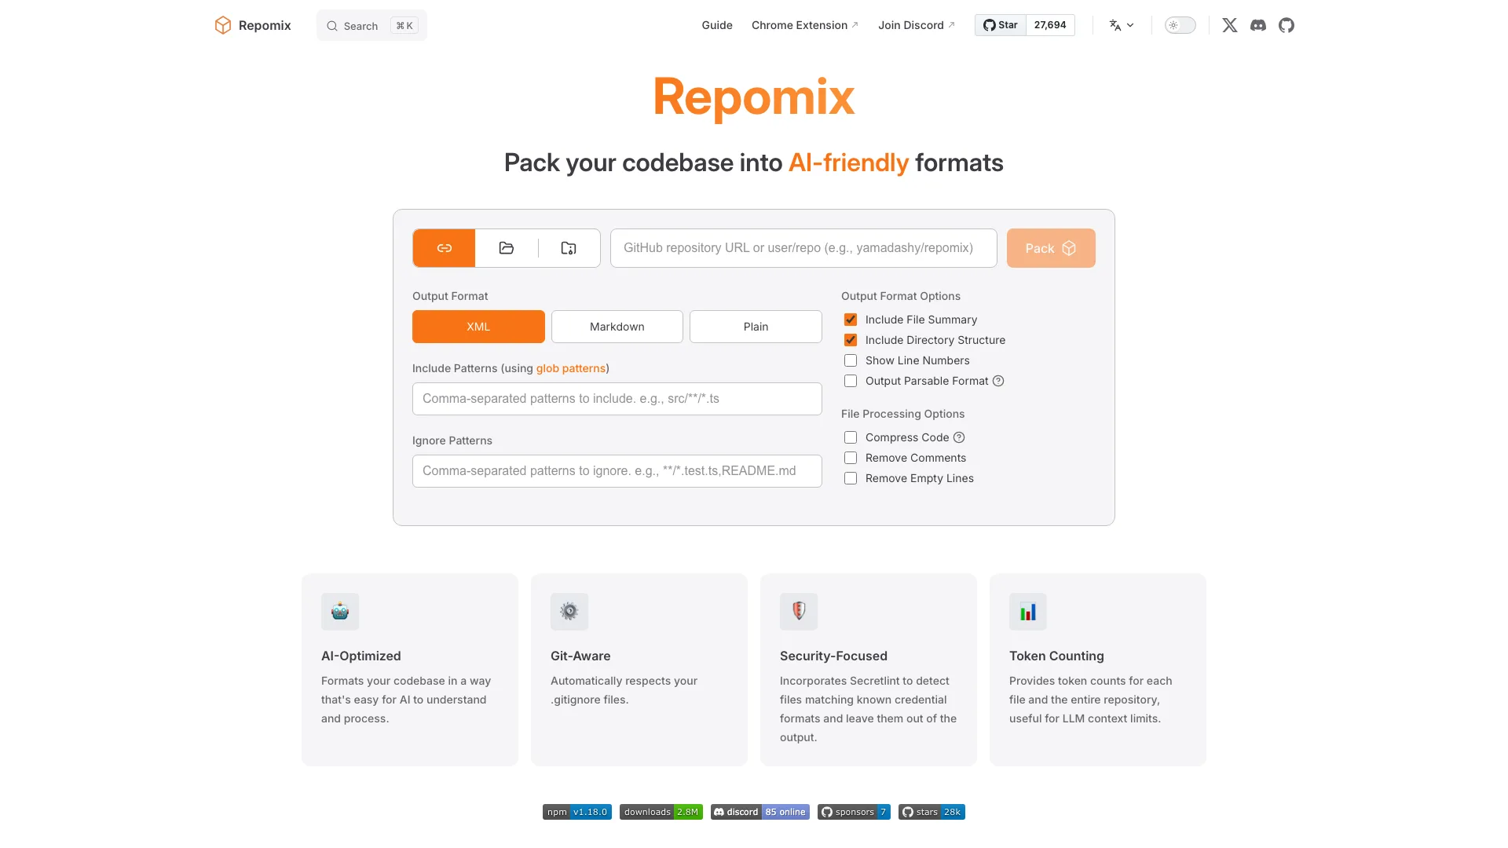Select the ZIP file upload icon
The height and width of the screenshot is (848, 1508).
tap(569, 248)
